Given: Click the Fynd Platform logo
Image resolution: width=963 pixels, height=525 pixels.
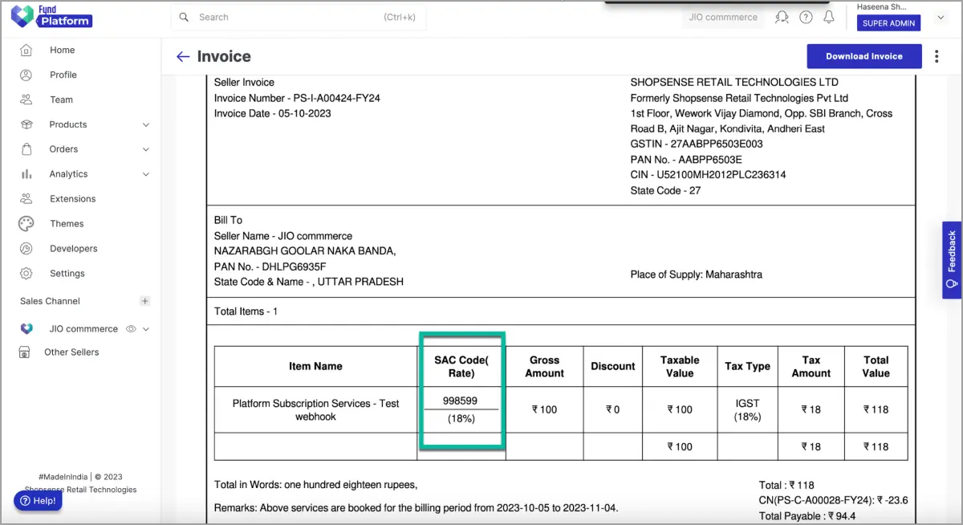Looking at the screenshot, I should (x=52, y=16).
